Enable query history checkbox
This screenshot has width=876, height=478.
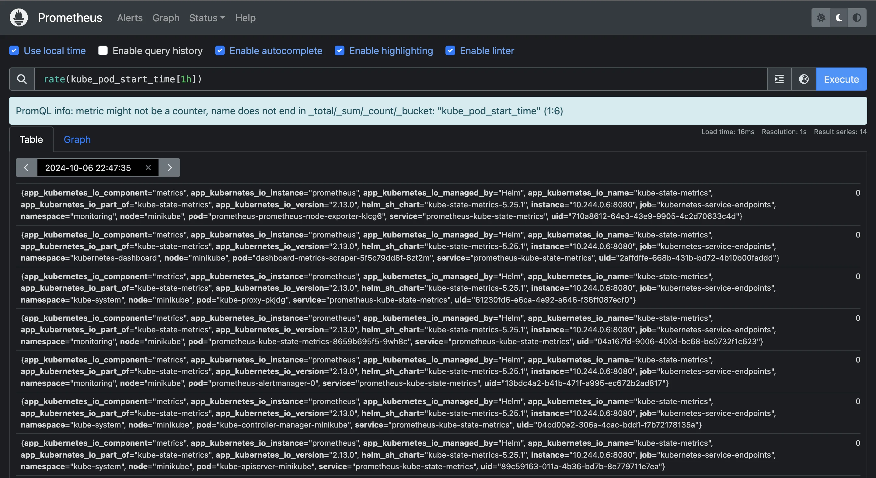click(103, 50)
